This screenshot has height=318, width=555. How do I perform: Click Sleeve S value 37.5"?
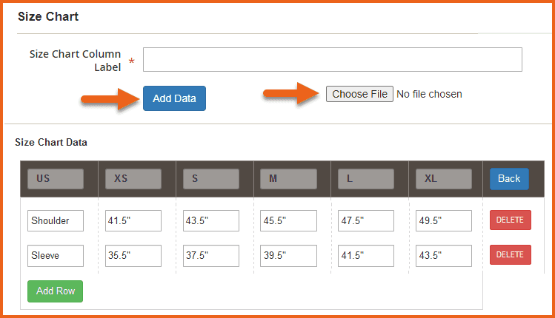click(x=211, y=256)
